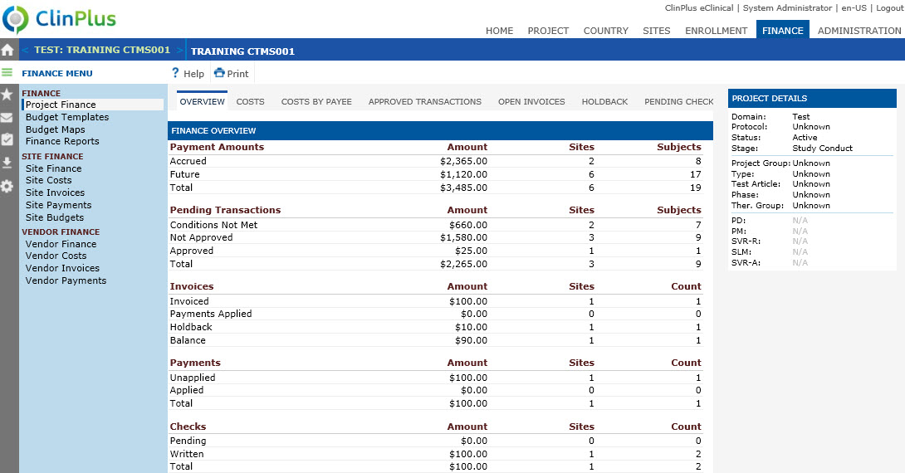Screen dimensions: 905x473
Task: Click the download arrow sidebar icon
Action: point(7,163)
